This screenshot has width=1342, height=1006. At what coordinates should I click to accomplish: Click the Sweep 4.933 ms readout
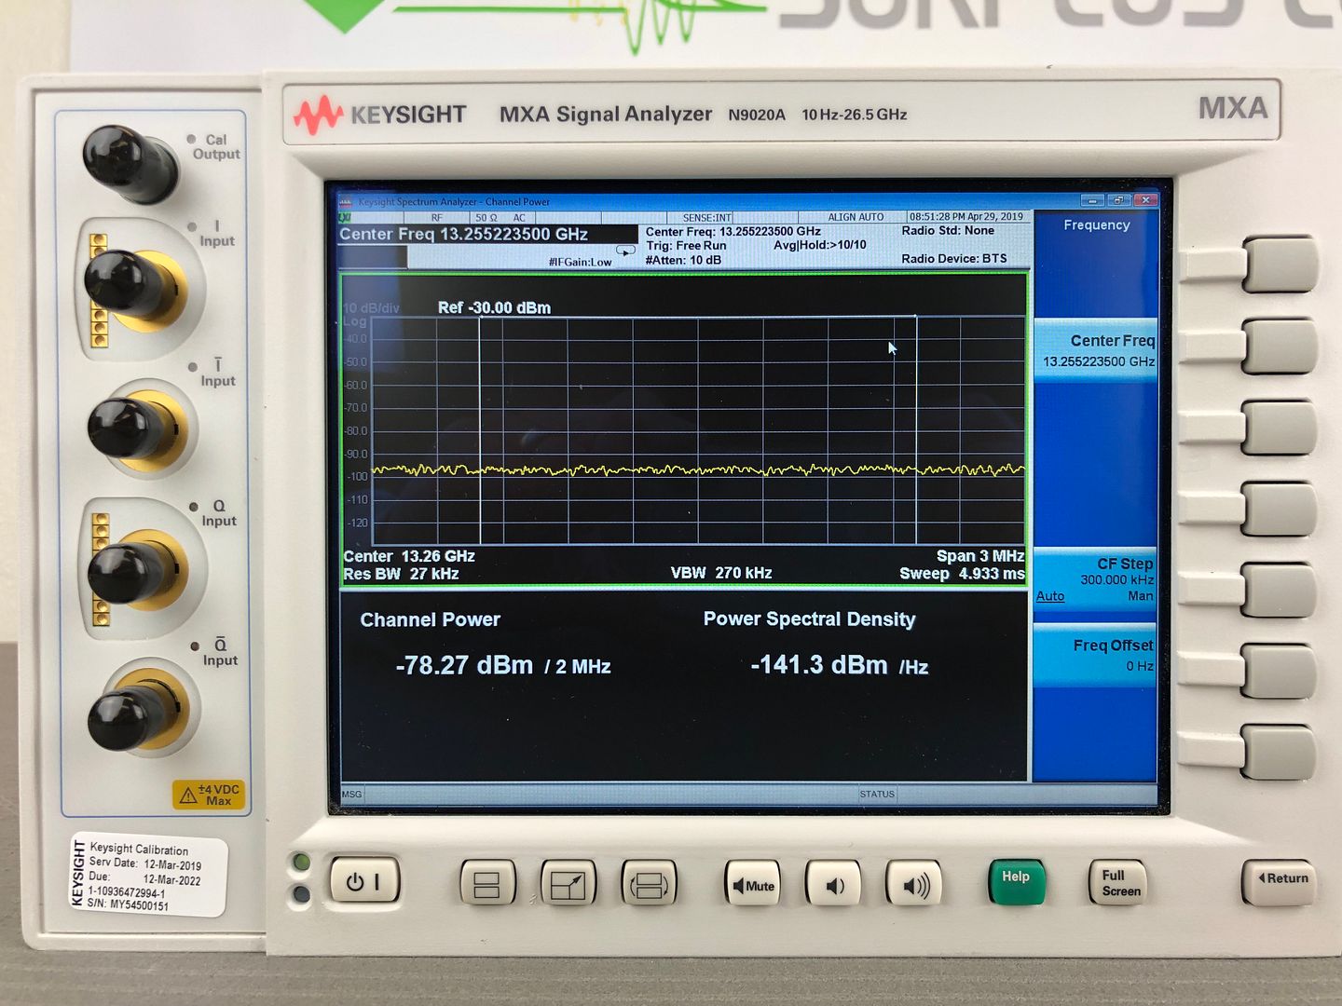962,574
